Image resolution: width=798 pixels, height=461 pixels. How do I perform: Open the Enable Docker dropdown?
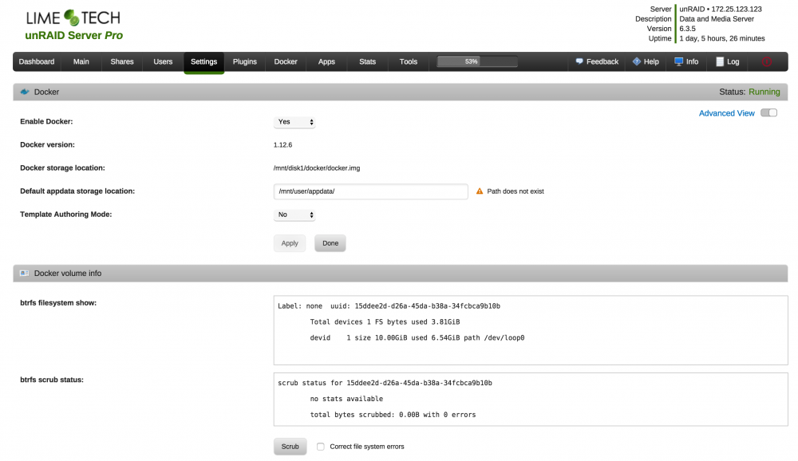click(294, 122)
